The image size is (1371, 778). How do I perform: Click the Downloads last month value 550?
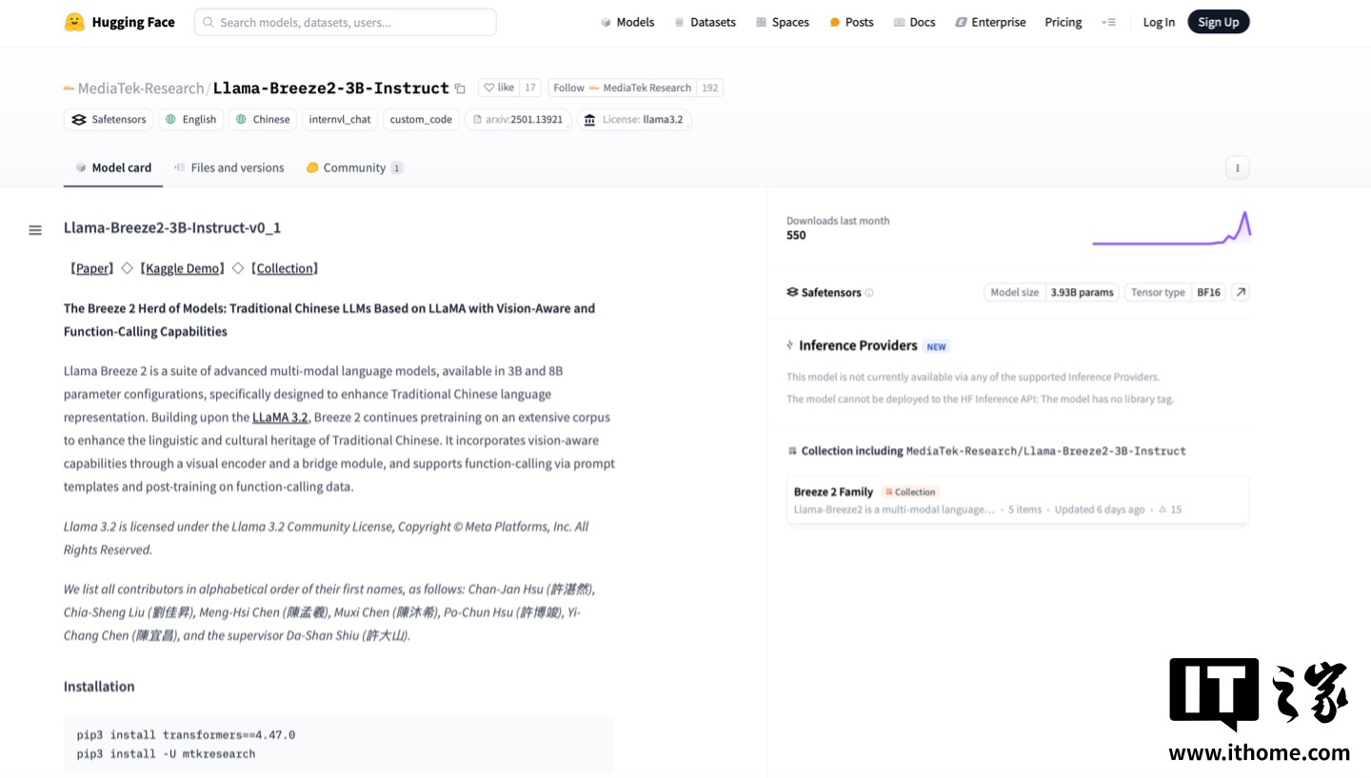pyautogui.click(x=796, y=235)
